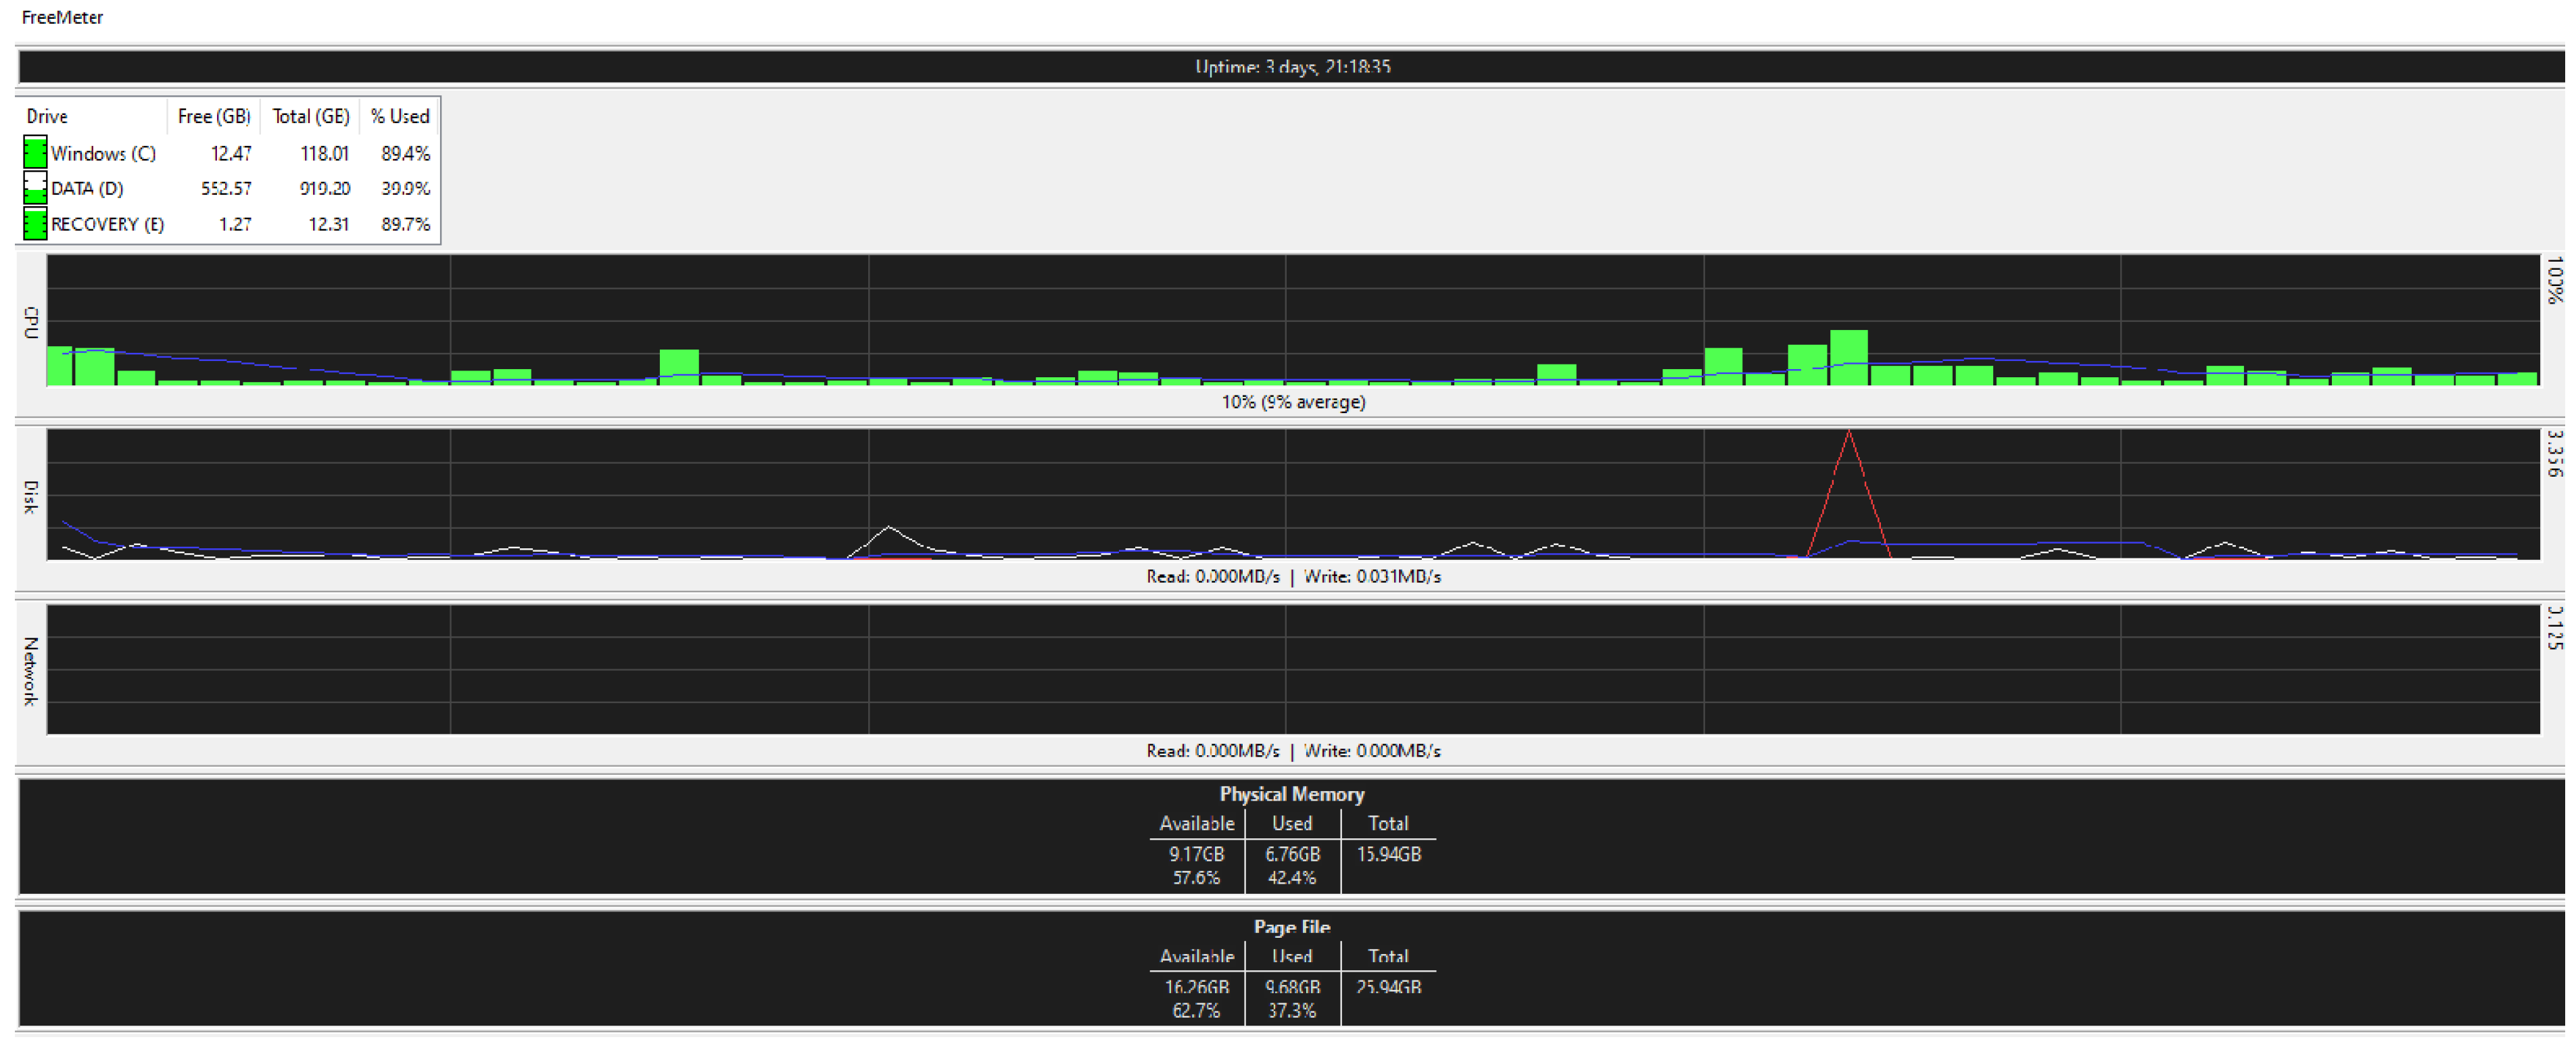
Task: Click the Free (GB) column header
Action: coord(213,116)
